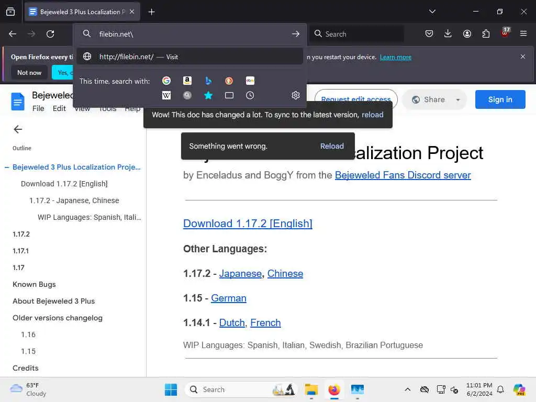Open the French language link
Image resolution: width=536 pixels, height=402 pixels.
pyautogui.click(x=265, y=322)
